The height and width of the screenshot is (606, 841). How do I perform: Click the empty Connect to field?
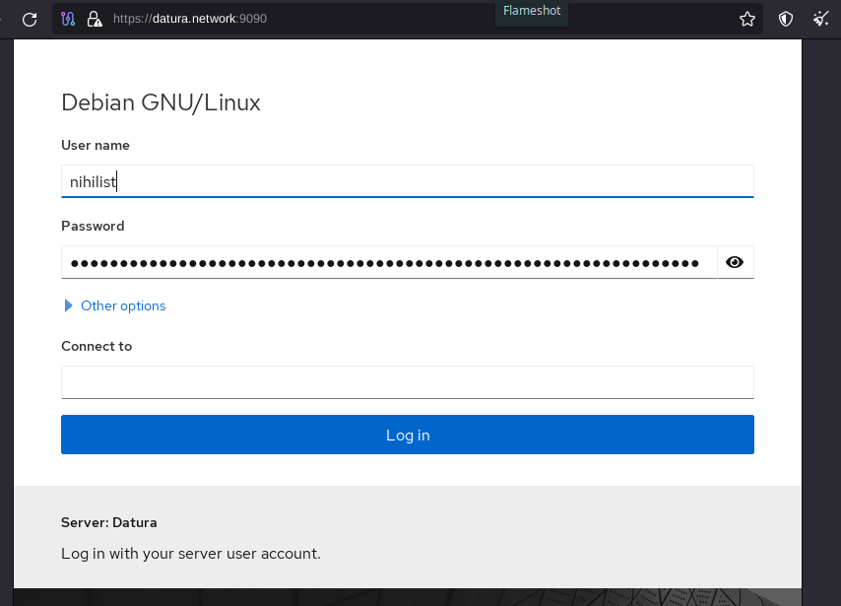click(x=408, y=382)
